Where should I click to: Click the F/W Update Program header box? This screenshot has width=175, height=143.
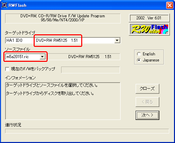point(63,18)
